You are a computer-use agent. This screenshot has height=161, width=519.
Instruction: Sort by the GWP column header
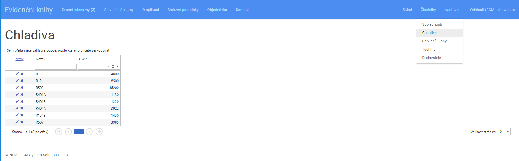coord(99,59)
